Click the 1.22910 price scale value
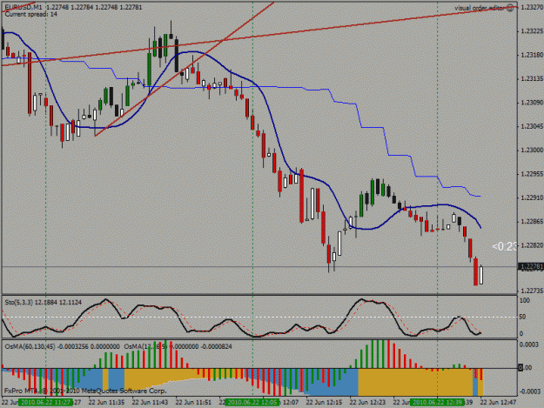 click(532, 198)
